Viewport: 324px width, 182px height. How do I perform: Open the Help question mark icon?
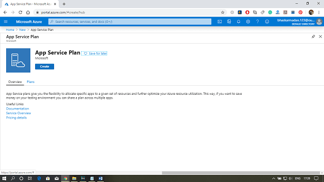click(258, 21)
